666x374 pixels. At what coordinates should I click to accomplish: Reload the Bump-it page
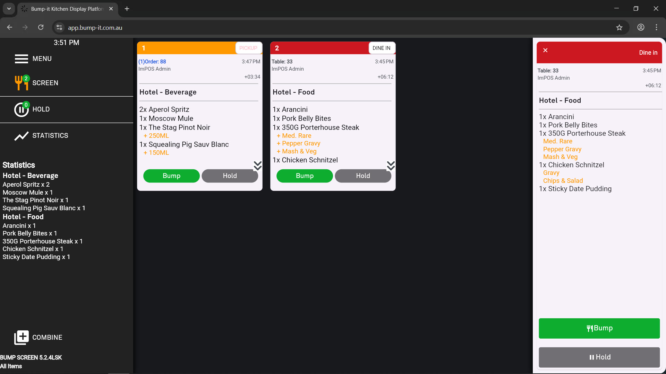(x=41, y=28)
